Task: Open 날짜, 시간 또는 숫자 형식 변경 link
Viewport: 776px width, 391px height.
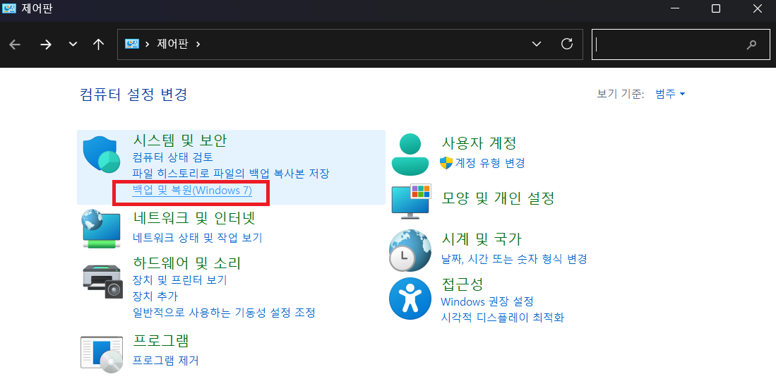Action: coord(514,259)
